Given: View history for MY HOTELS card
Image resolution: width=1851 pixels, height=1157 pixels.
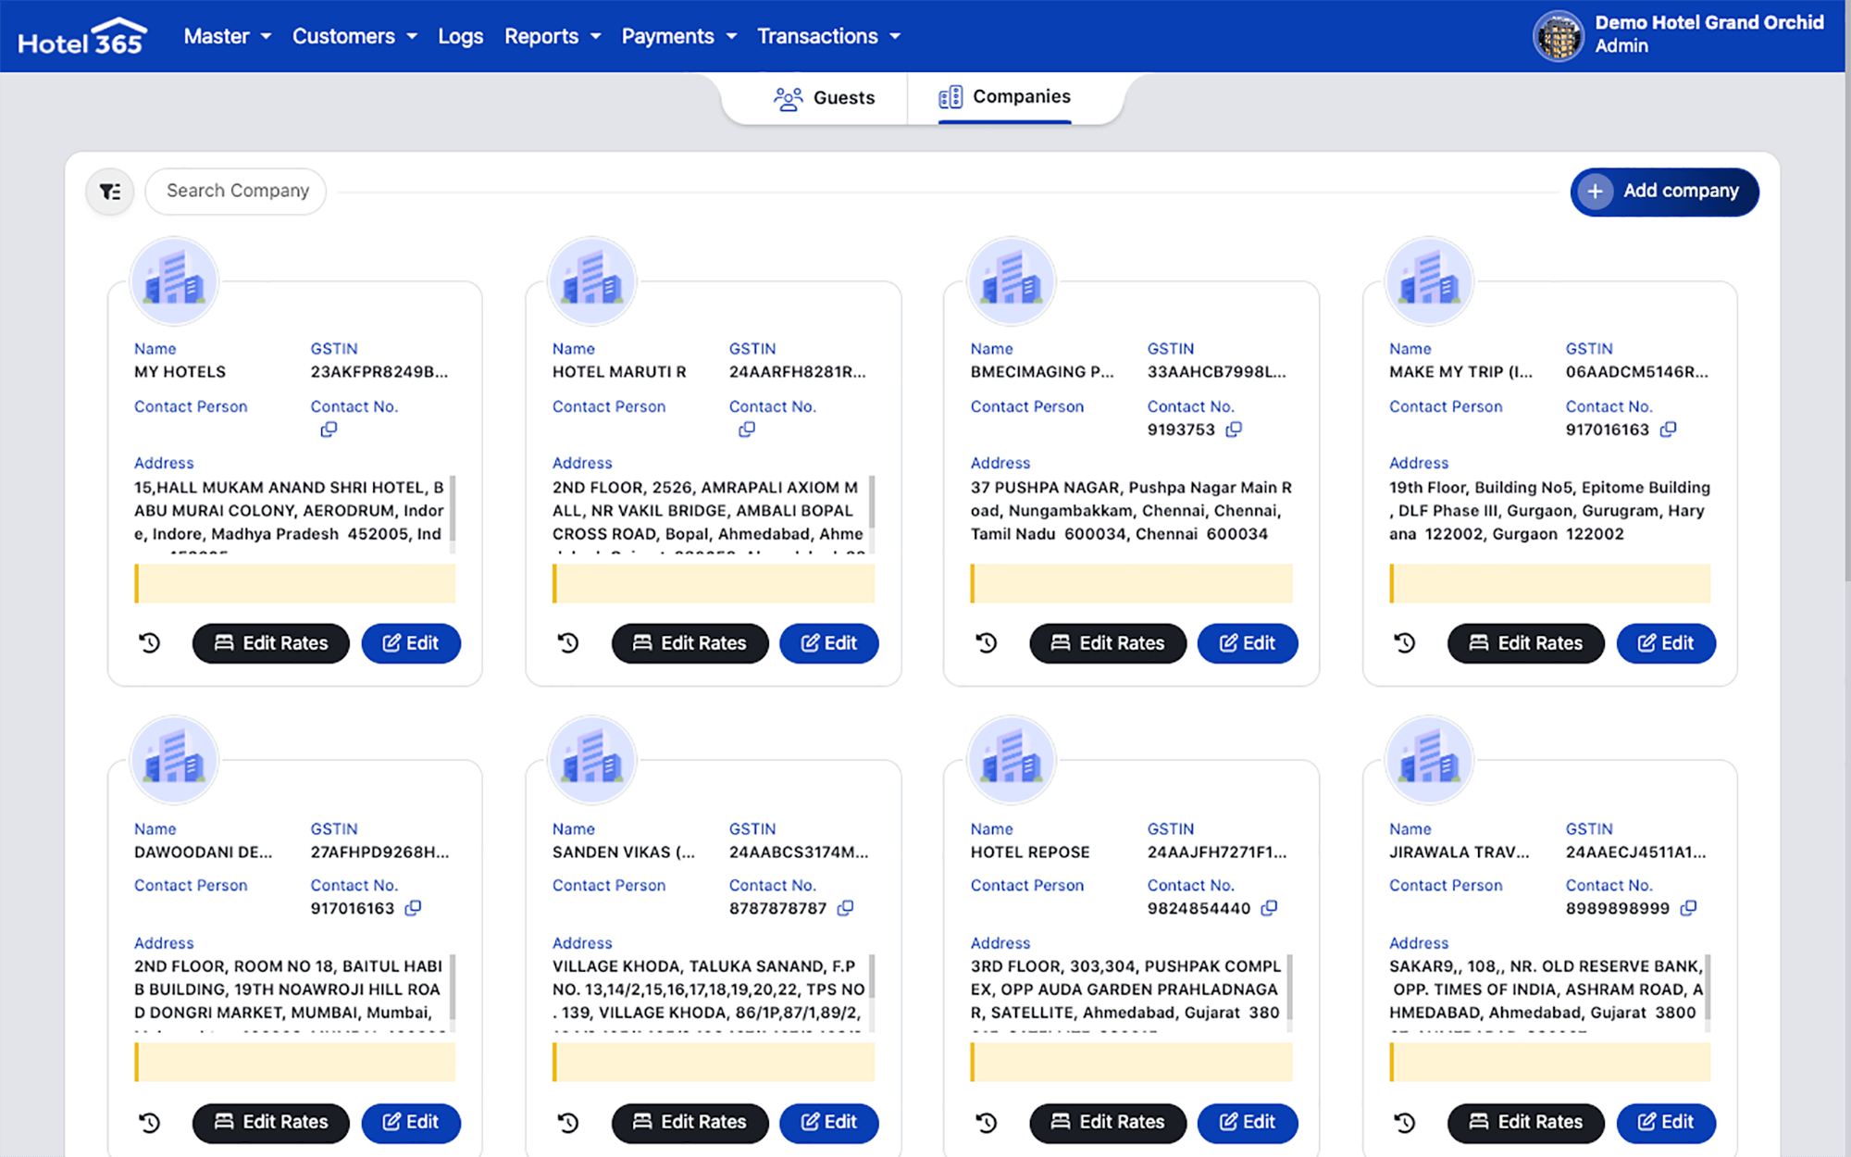Looking at the screenshot, I should point(150,642).
